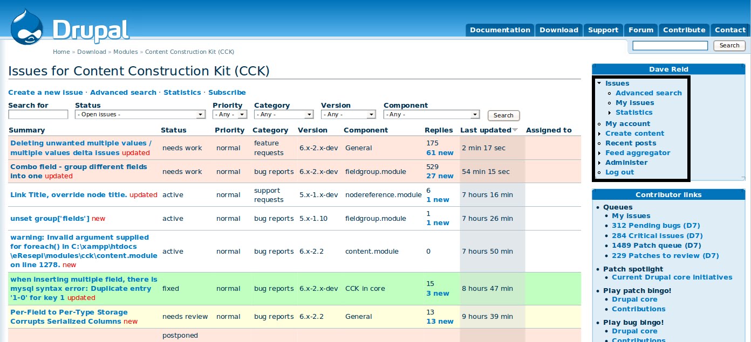Image resolution: width=751 pixels, height=342 pixels.
Task: Sort table by Status column header
Action: 174,130
